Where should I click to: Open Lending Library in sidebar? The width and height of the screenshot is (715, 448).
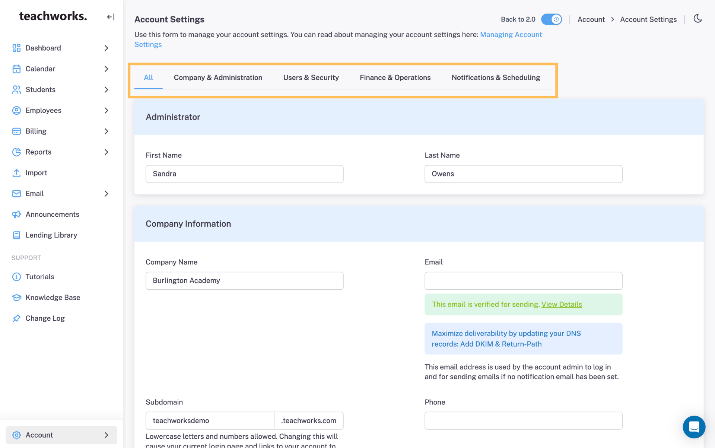click(x=51, y=235)
